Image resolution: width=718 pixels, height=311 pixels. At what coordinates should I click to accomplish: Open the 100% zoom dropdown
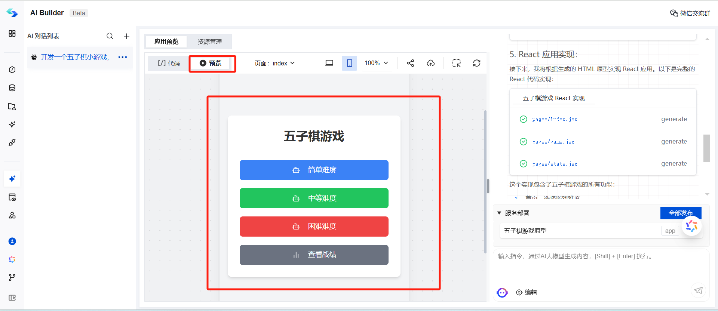tap(377, 63)
